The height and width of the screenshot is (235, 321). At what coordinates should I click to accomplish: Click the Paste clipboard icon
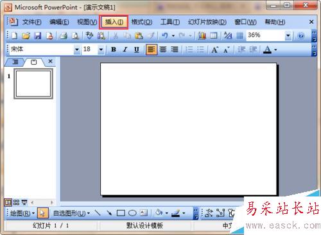[139, 36]
